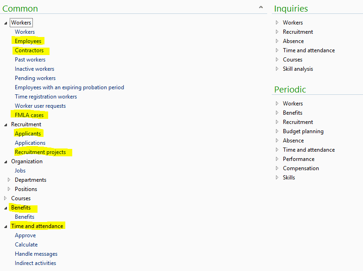Open FMLA cases
363x271 pixels.
click(29, 115)
